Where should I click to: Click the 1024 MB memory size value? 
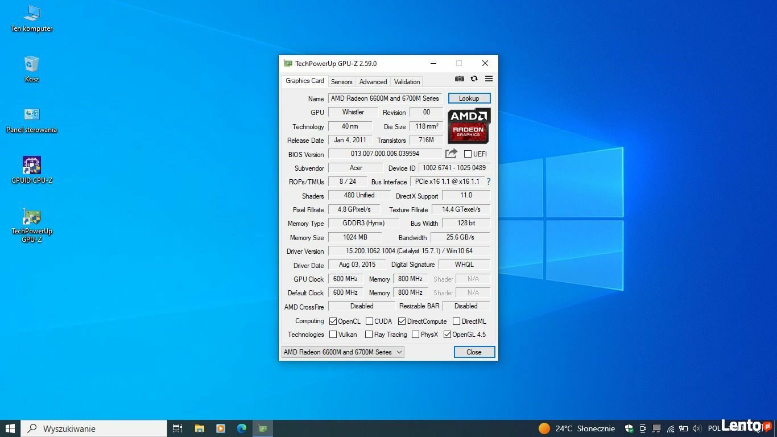point(355,237)
